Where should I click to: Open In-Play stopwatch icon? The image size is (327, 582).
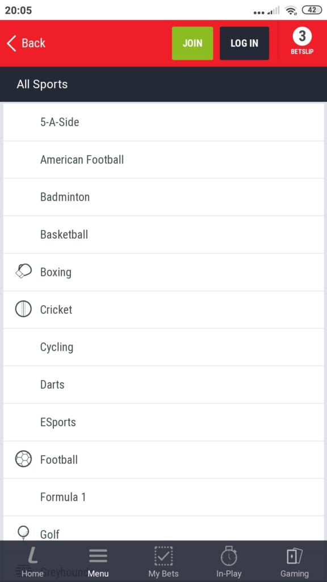tap(229, 556)
